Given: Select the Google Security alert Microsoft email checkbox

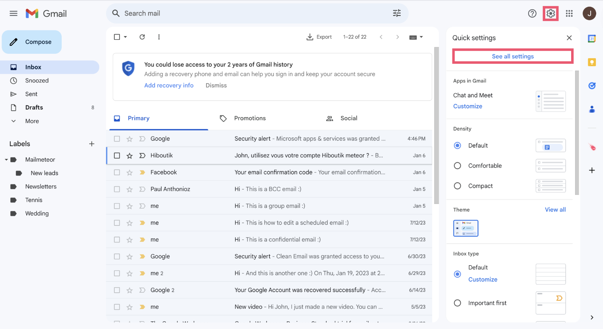Looking at the screenshot, I should (x=117, y=139).
